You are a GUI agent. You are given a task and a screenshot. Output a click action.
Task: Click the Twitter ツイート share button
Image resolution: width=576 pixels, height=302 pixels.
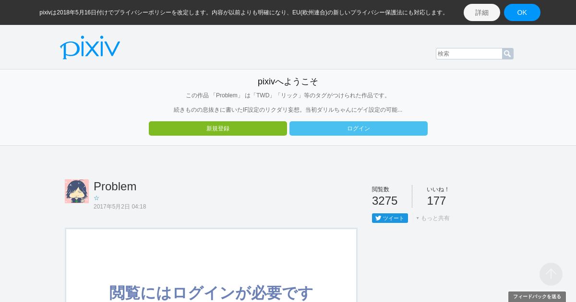pyautogui.click(x=390, y=218)
